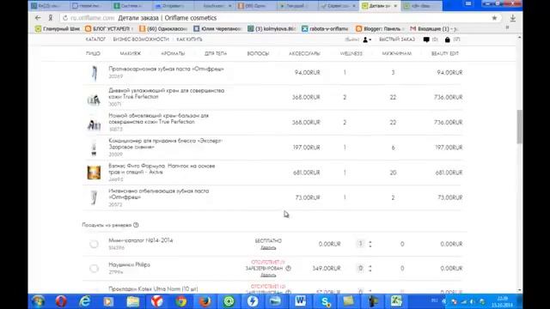This screenshot has width=550, height=309.
Task: Open the Windows Start button
Action: (x=38, y=301)
